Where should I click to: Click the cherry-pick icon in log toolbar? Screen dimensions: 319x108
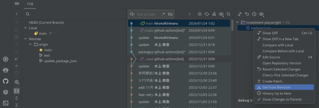[x=214, y=14]
